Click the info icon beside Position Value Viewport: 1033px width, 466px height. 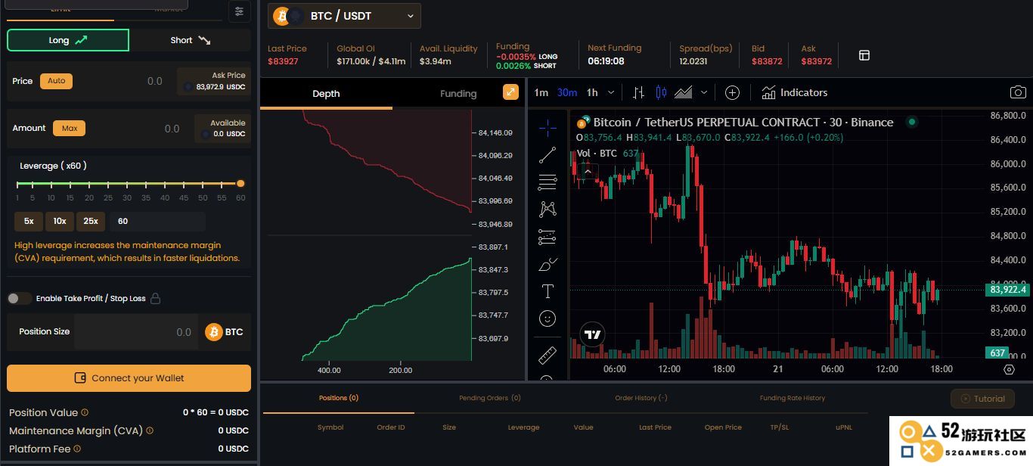tap(85, 412)
